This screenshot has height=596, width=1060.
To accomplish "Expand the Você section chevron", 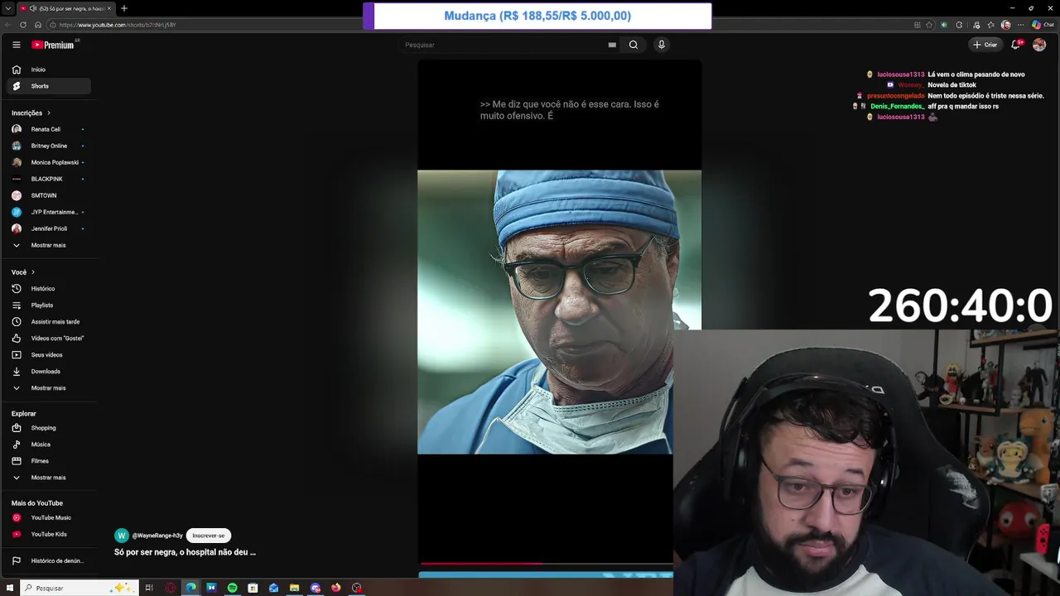I will tap(33, 272).
